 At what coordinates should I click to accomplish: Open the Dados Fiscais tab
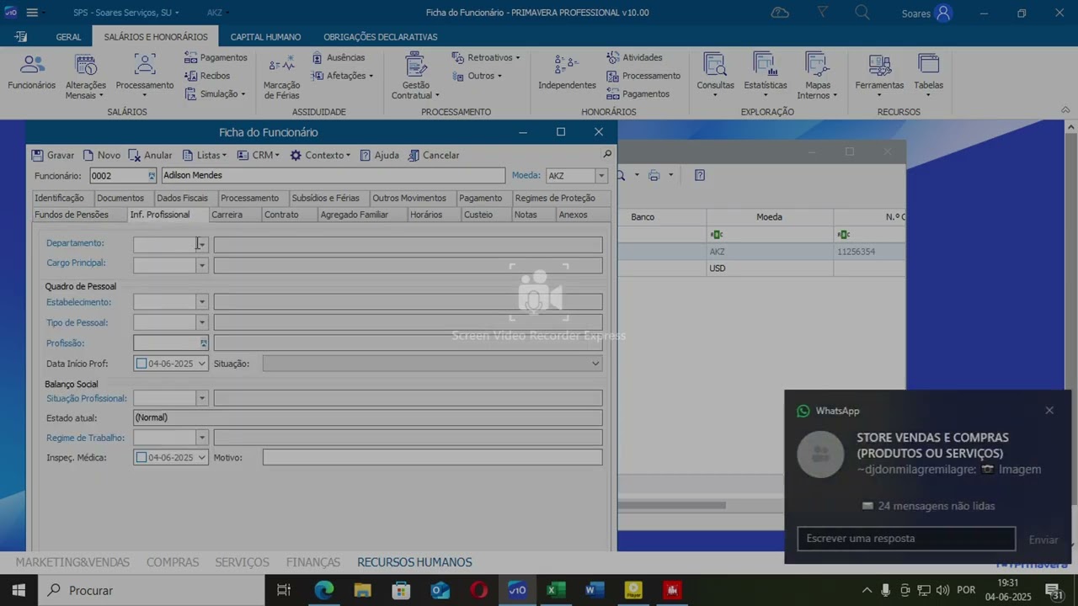tap(182, 198)
